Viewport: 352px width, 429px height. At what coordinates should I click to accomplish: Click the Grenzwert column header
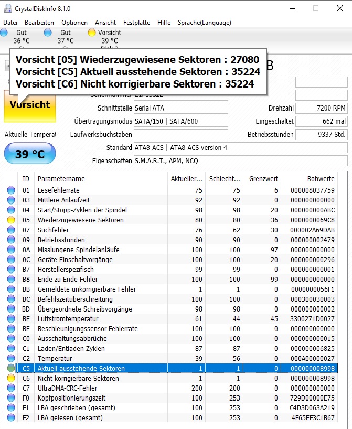point(262,179)
